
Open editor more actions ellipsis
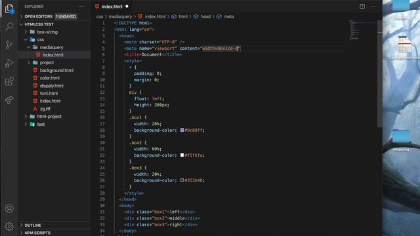pyautogui.click(x=373, y=7)
